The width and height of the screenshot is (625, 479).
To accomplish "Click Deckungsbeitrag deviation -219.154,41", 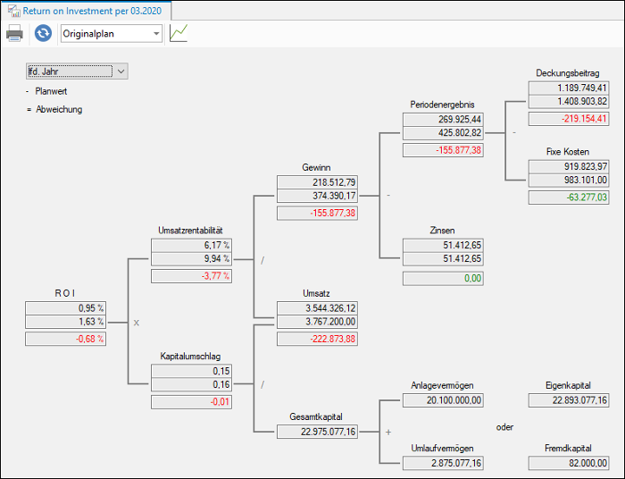I will (569, 119).
